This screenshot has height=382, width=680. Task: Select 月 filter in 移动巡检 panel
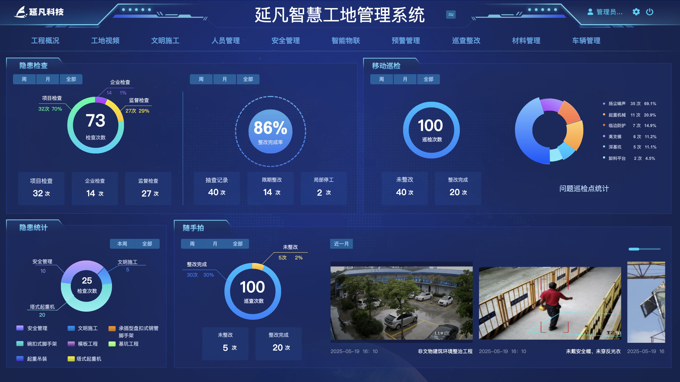coord(405,79)
